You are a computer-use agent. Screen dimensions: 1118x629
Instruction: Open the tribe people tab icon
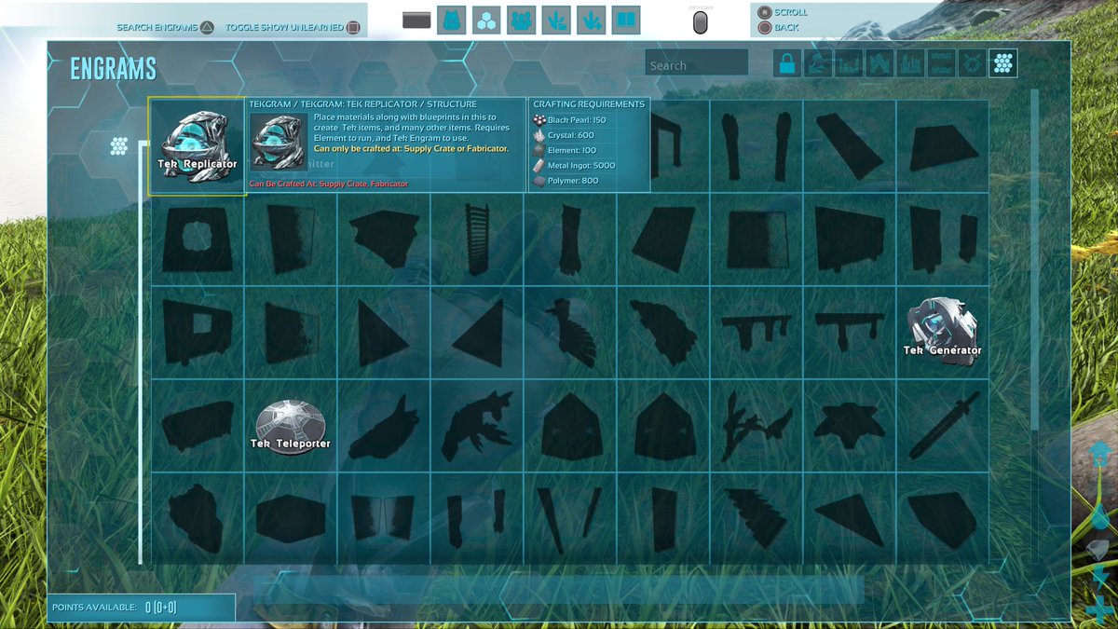[x=521, y=20]
